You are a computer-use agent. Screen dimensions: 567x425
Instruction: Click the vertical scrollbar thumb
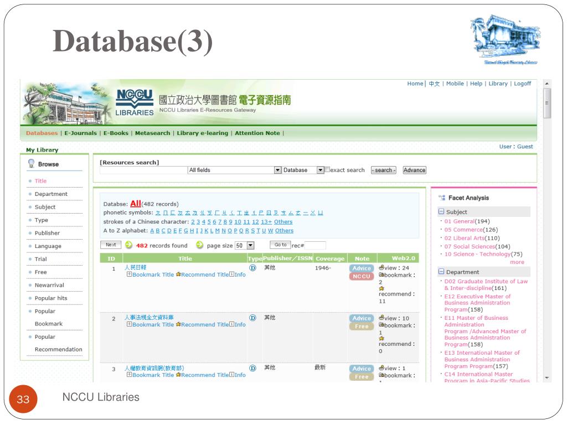tap(547, 103)
